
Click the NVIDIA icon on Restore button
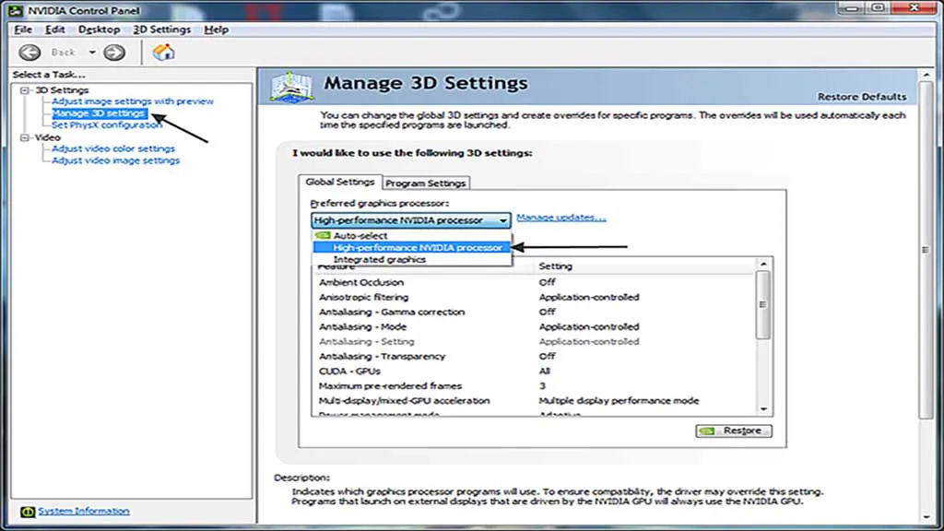(x=707, y=431)
